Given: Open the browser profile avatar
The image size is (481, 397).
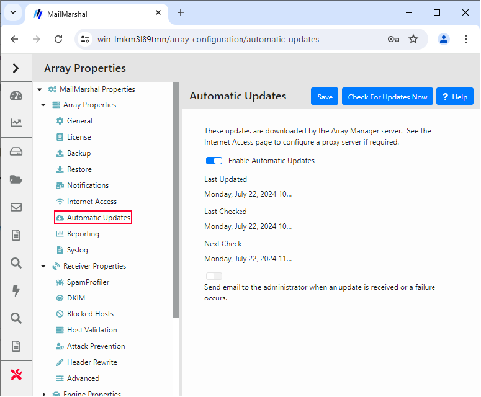Looking at the screenshot, I should click(444, 39).
